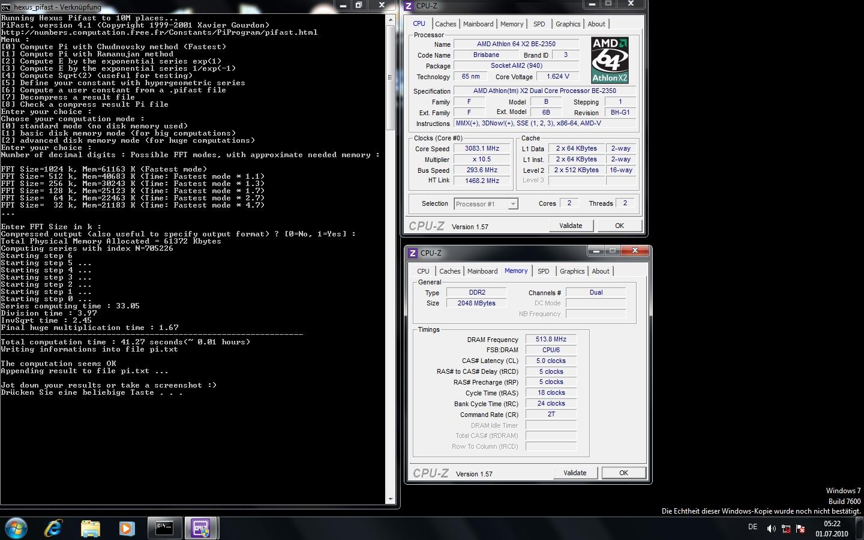The height and width of the screenshot is (540, 864).
Task: Click DRAM Frequency value 513.8 MHz
Action: (551, 339)
